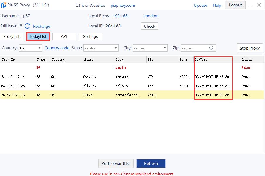Select the proxy row 75.87.127.116
This screenshot has width=265, height=176.
point(132,95)
